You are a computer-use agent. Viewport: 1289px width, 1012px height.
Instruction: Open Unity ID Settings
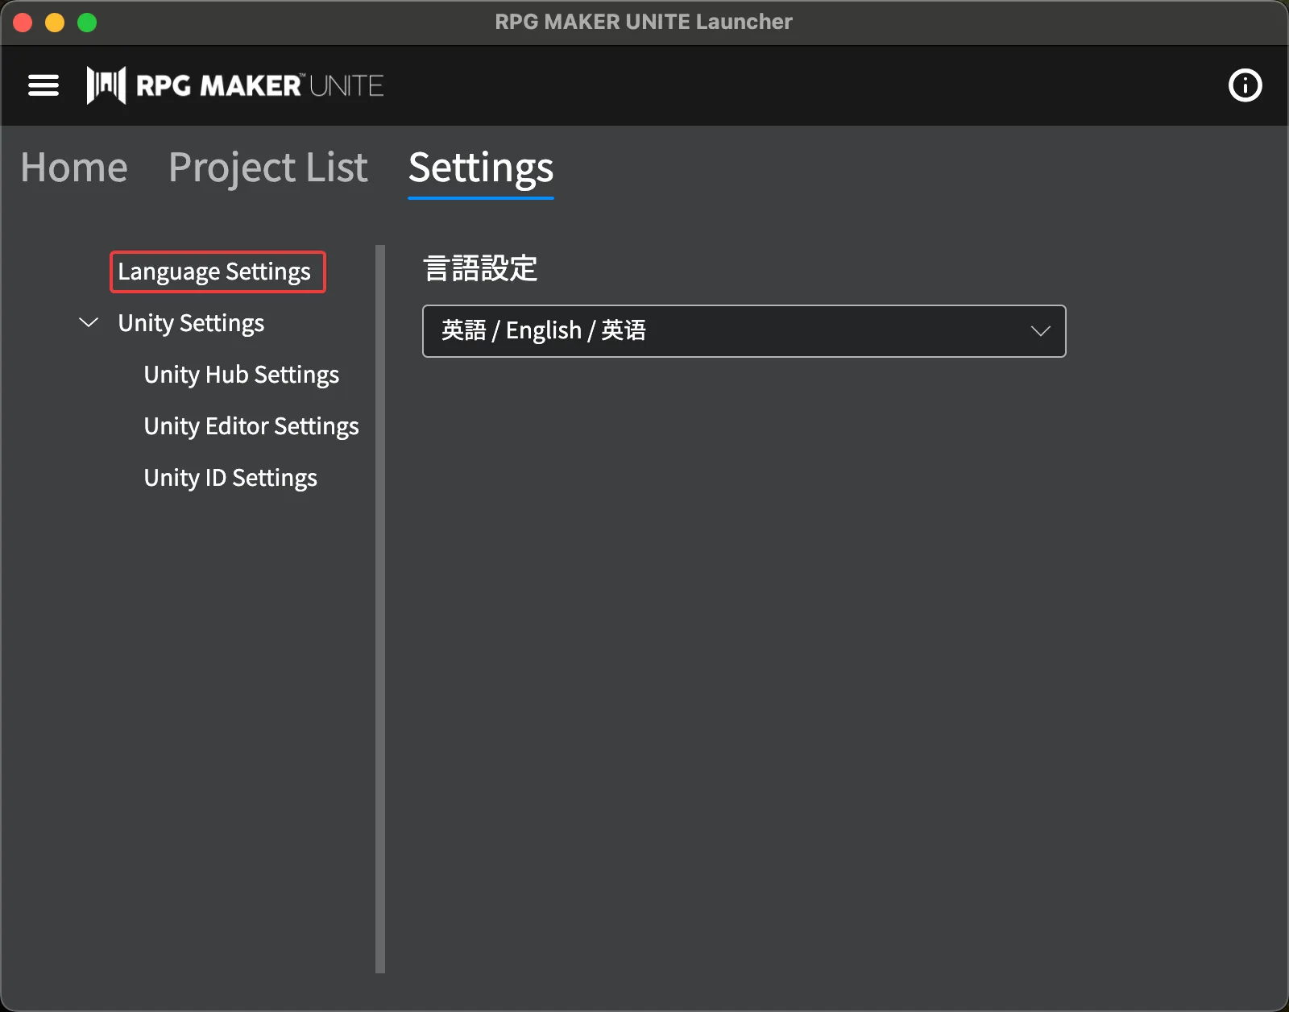tap(230, 478)
